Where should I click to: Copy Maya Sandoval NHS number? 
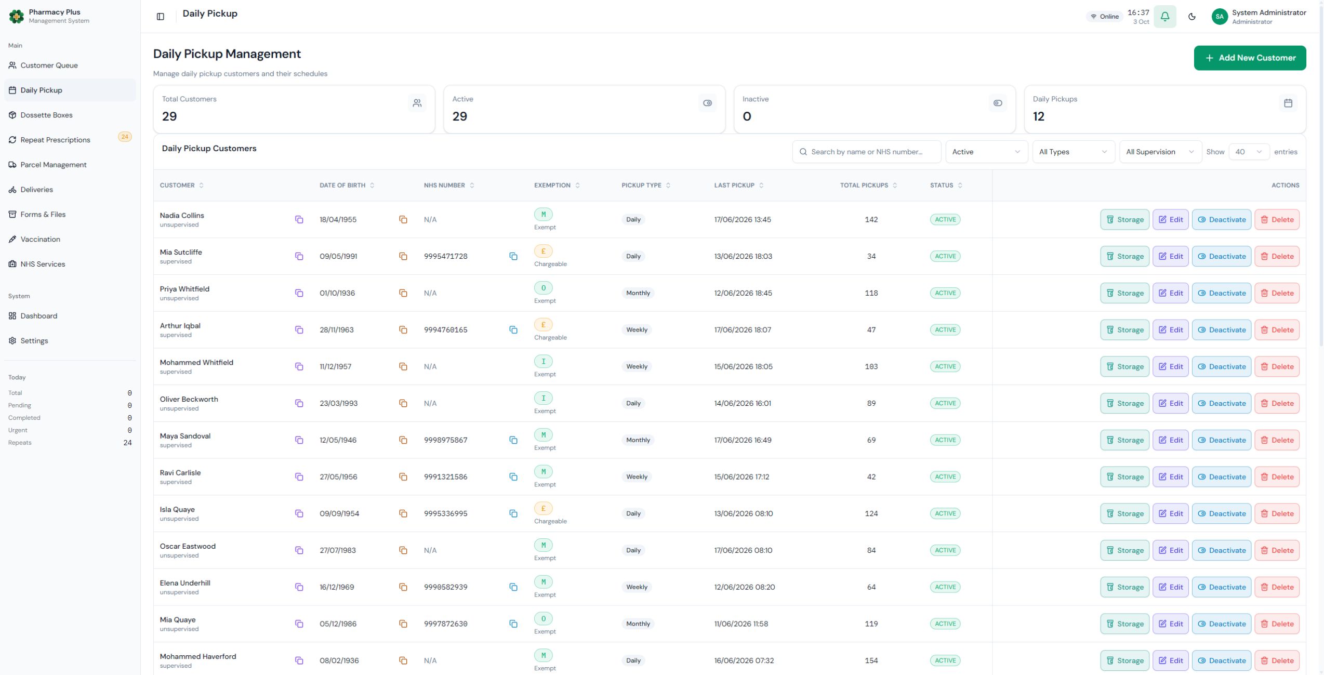coord(513,440)
